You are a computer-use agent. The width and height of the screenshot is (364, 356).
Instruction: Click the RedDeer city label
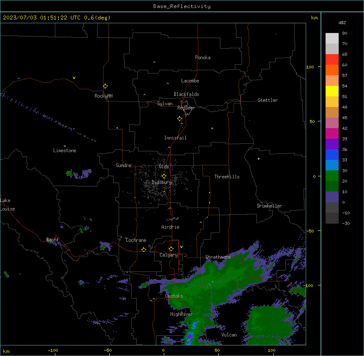tap(186, 108)
